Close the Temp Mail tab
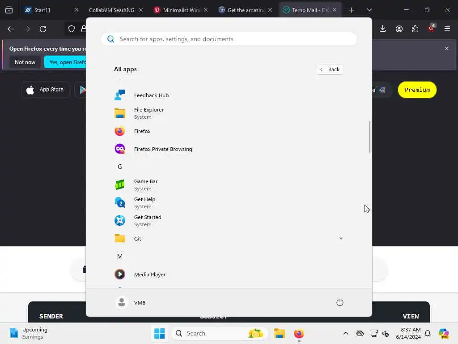Image resolution: width=458 pixels, height=344 pixels. [x=335, y=10]
